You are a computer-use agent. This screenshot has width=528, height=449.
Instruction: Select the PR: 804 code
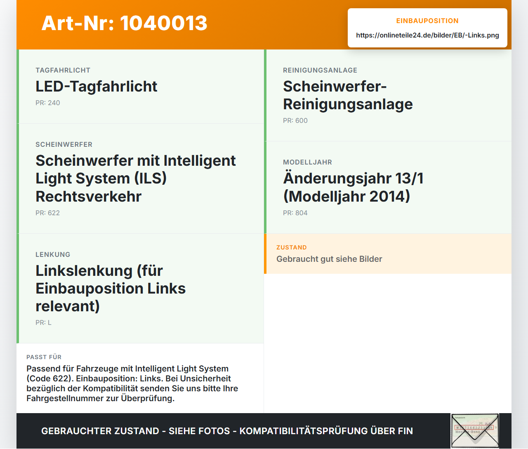click(295, 213)
